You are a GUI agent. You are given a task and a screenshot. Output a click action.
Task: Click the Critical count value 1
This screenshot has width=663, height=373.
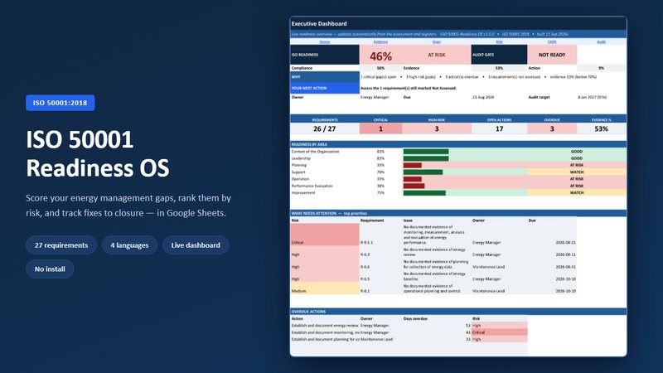point(380,129)
